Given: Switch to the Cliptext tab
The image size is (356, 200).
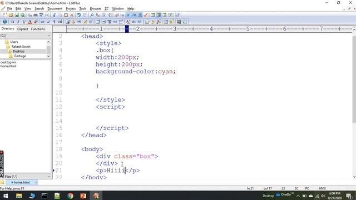Looking at the screenshot, I should pyautogui.click(x=22, y=29).
